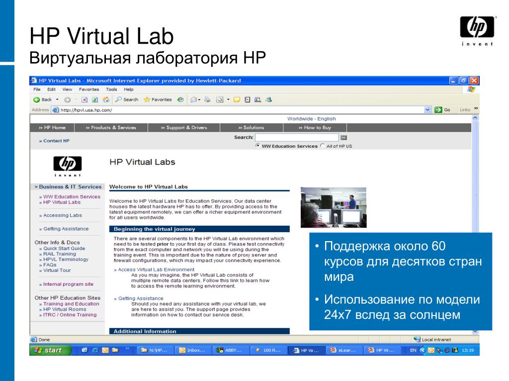This screenshot has height=381, width=509.
Task: Submit search with the arrow button
Action: (344, 138)
